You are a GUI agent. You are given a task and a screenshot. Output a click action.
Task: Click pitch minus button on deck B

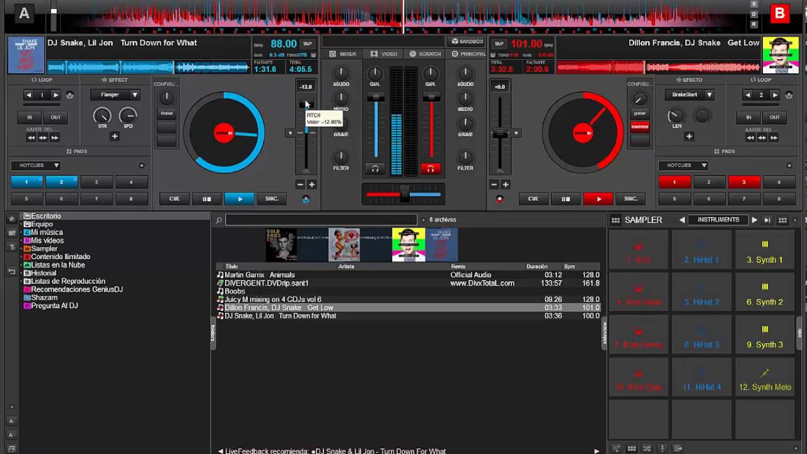pyautogui.click(x=494, y=185)
